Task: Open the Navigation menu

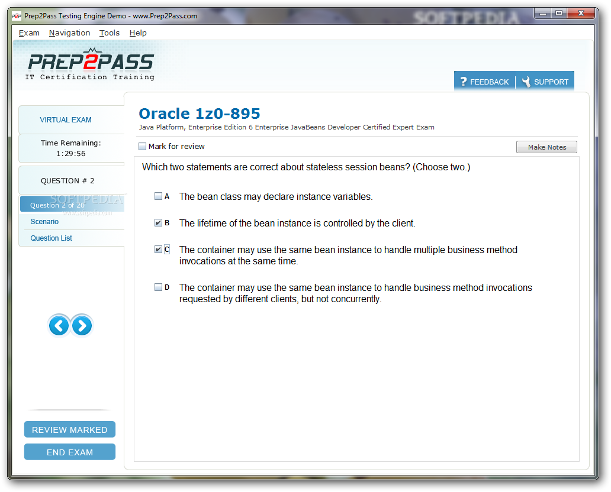Action: [69, 33]
